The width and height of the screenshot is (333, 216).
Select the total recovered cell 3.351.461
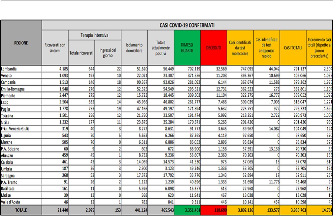(x=187, y=210)
